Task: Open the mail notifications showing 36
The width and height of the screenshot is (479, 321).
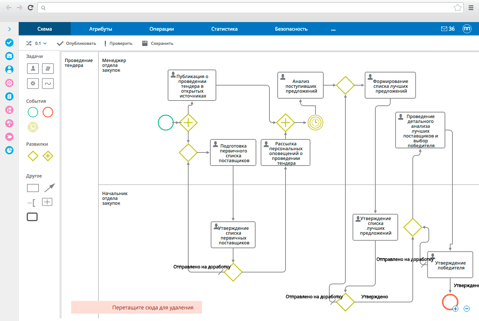Action: 448,29
